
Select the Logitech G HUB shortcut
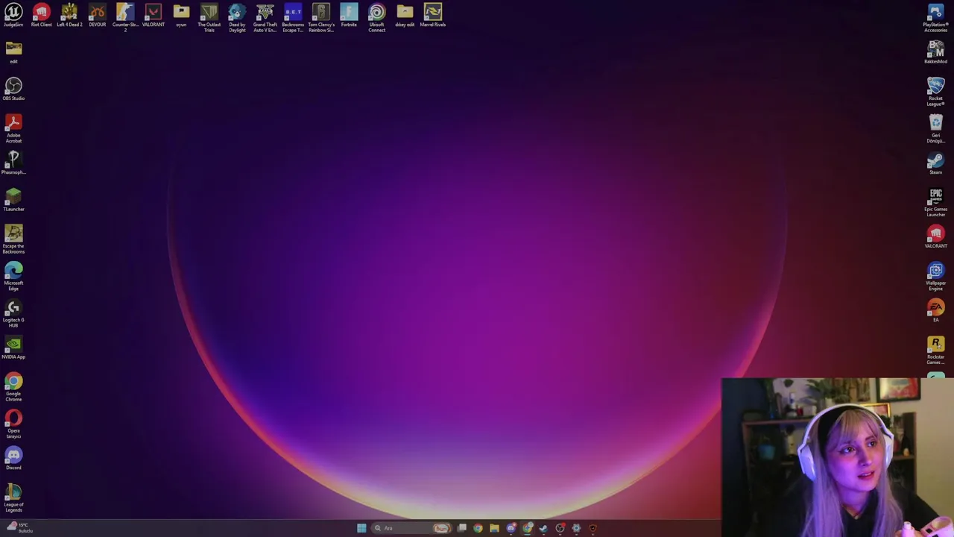coord(13,313)
